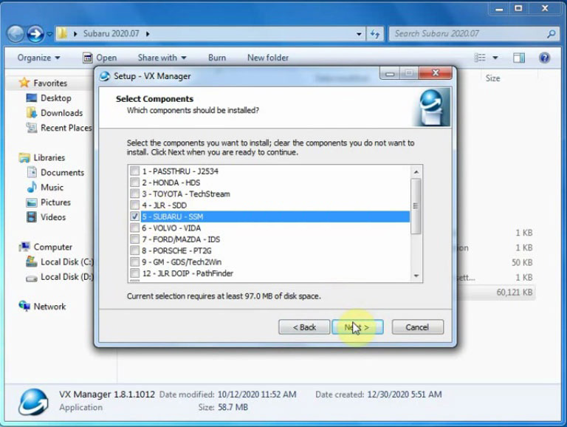The image size is (567, 427).
Task: Enable the 3 - TOYOTA - TechStream checkbox
Action: pyautogui.click(x=134, y=194)
